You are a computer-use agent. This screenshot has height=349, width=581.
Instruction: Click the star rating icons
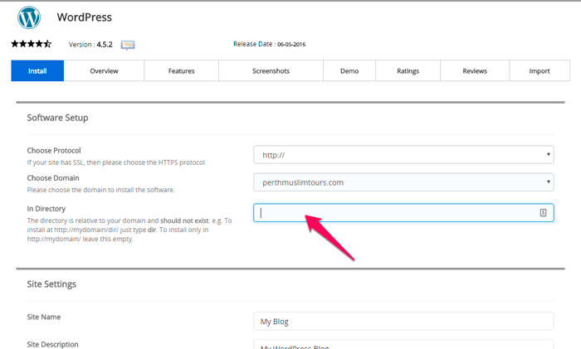(31, 44)
